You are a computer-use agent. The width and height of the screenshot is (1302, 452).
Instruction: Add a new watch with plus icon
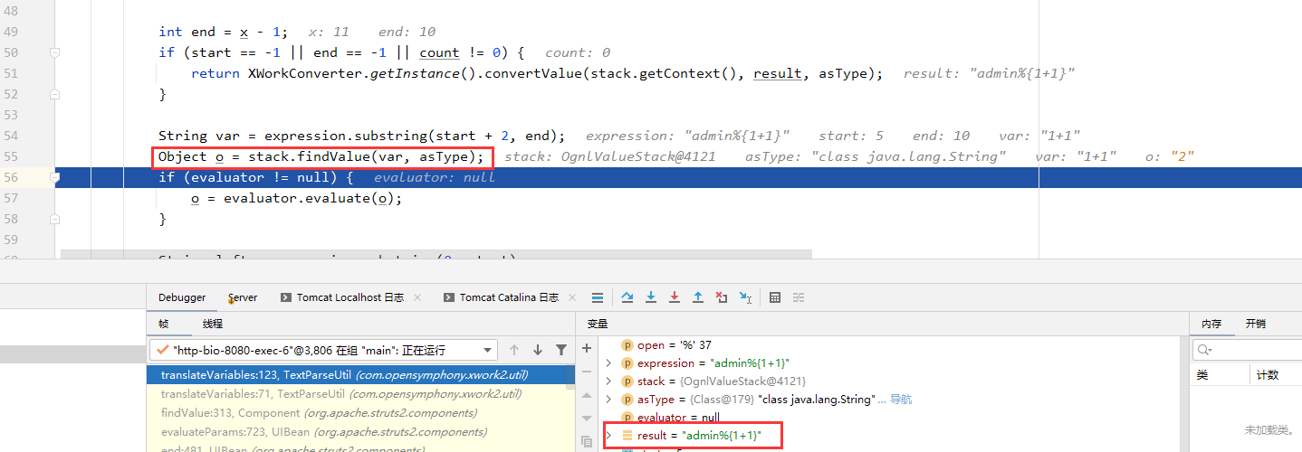point(586,348)
